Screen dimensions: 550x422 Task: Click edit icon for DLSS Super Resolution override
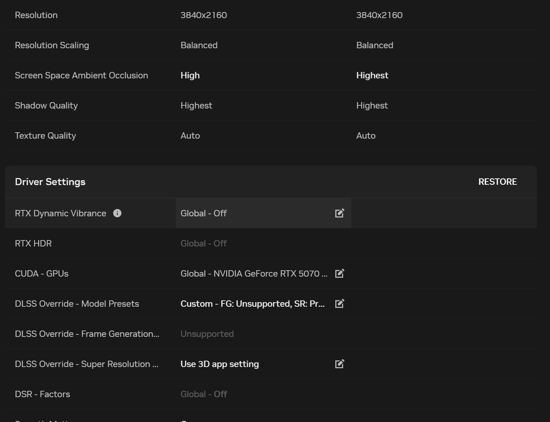[339, 364]
